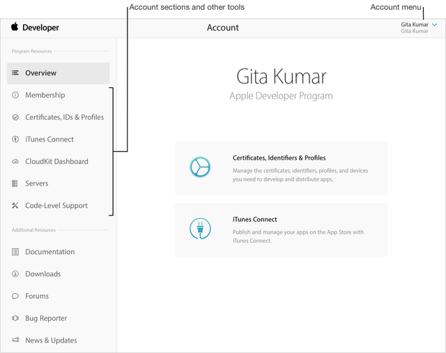Visit the Forums link
Viewport: 446px width, 353px height.
(x=37, y=296)
